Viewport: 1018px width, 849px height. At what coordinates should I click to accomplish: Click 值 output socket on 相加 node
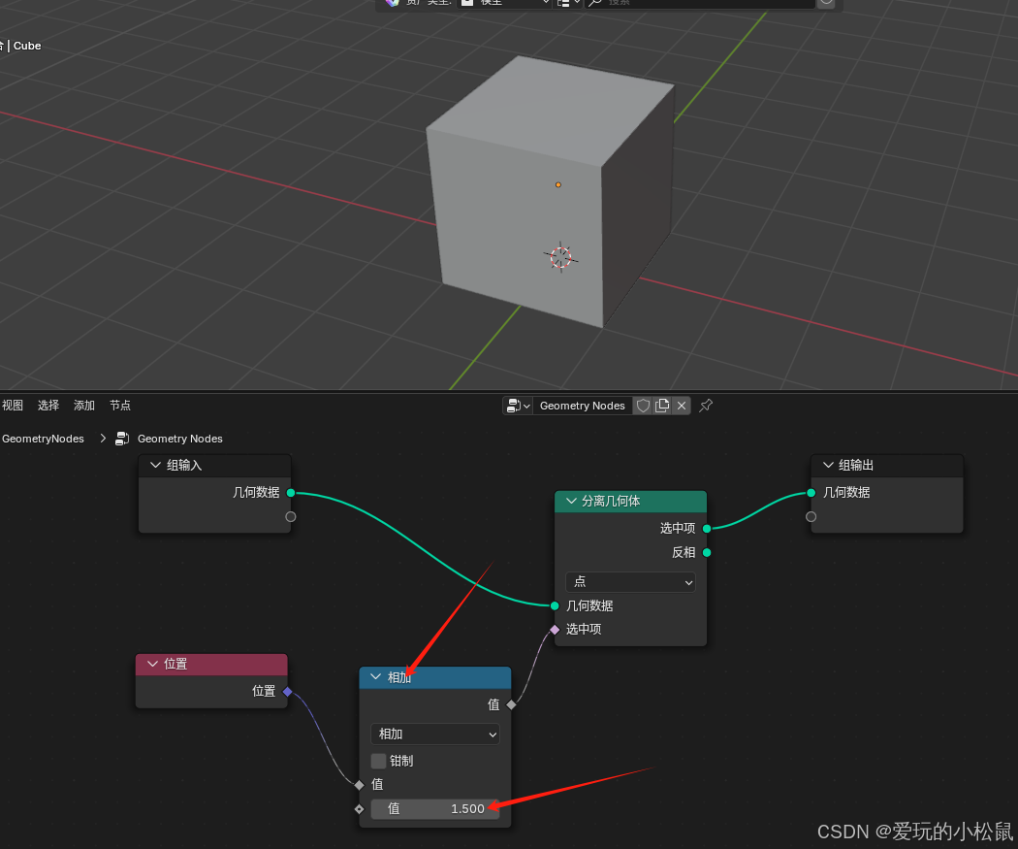pyautogui.click(x=511, y=704)
